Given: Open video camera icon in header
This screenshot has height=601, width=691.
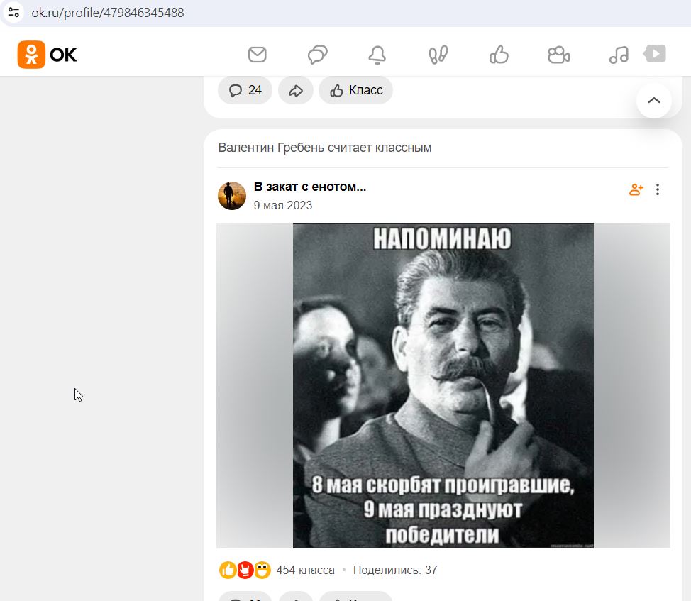Looking at the screenshot, I should pyautogui.click(x=559, y=55).
